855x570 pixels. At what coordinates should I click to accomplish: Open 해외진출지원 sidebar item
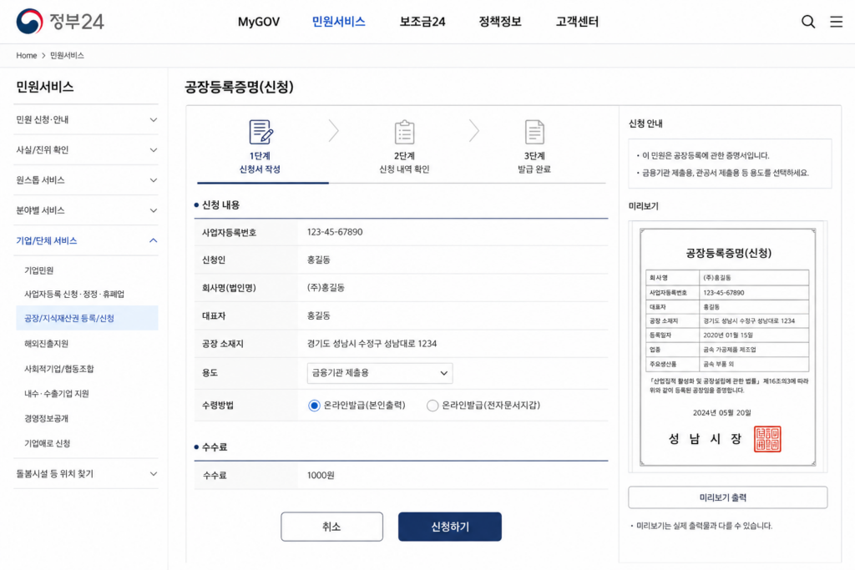pyautogui.click(x=47, y=344)
